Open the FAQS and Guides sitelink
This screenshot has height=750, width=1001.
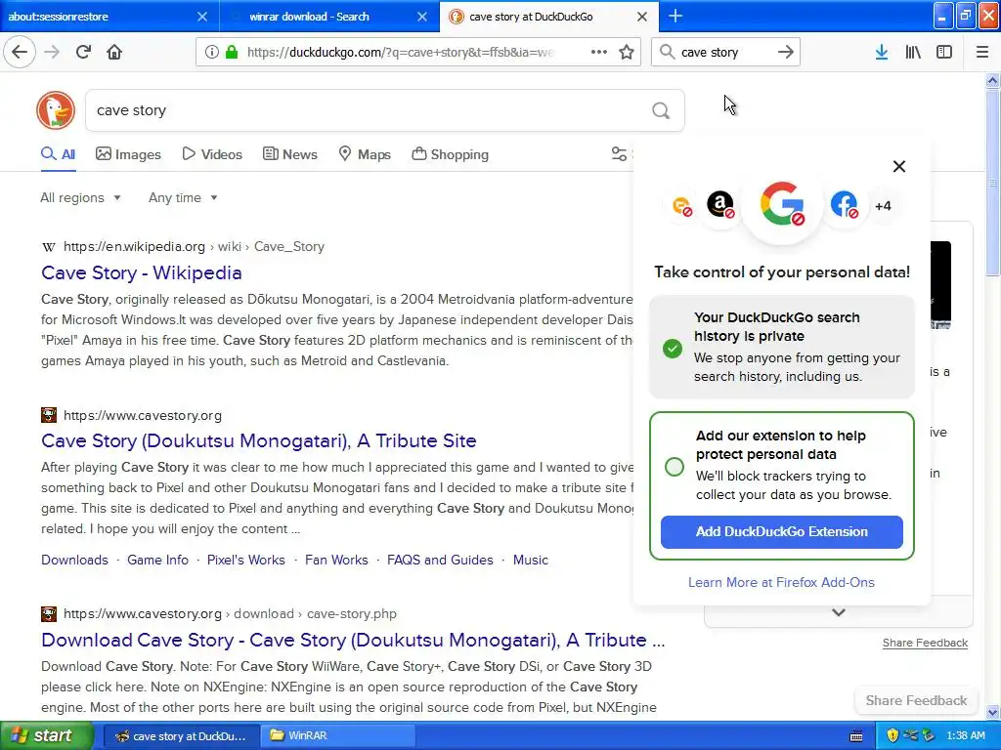pos(440,560)
